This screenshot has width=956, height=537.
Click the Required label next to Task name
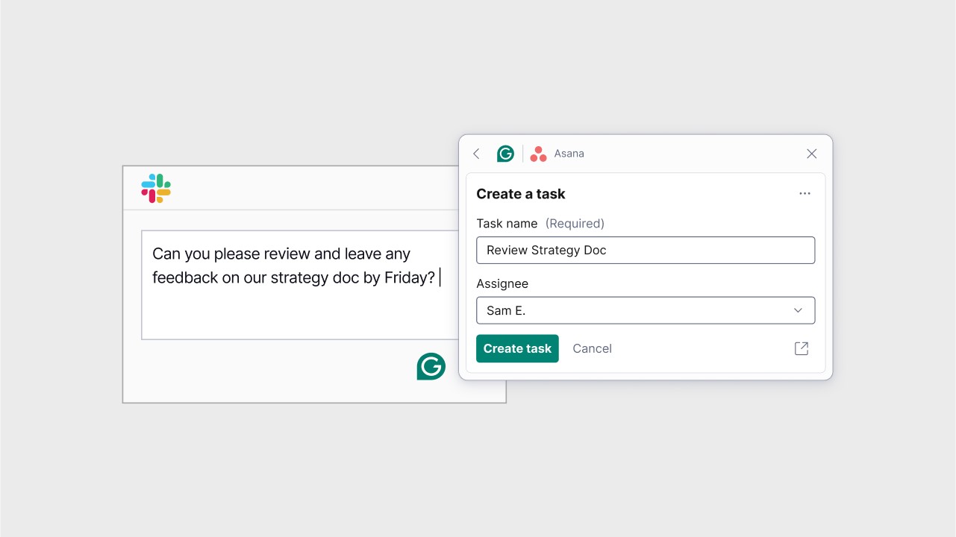575,223
